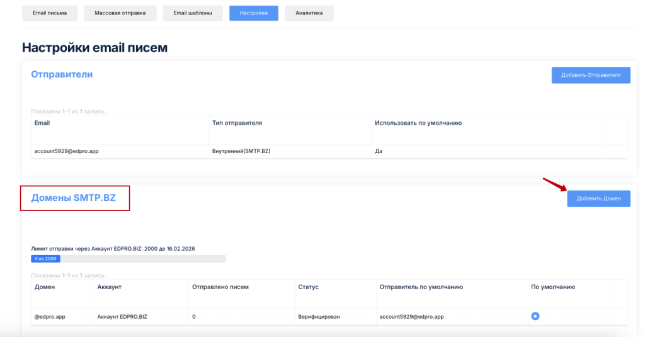Viewport: 645px width, 337px height.
Task: Click the Верифицирован status cell
Action: pos(319,316)
